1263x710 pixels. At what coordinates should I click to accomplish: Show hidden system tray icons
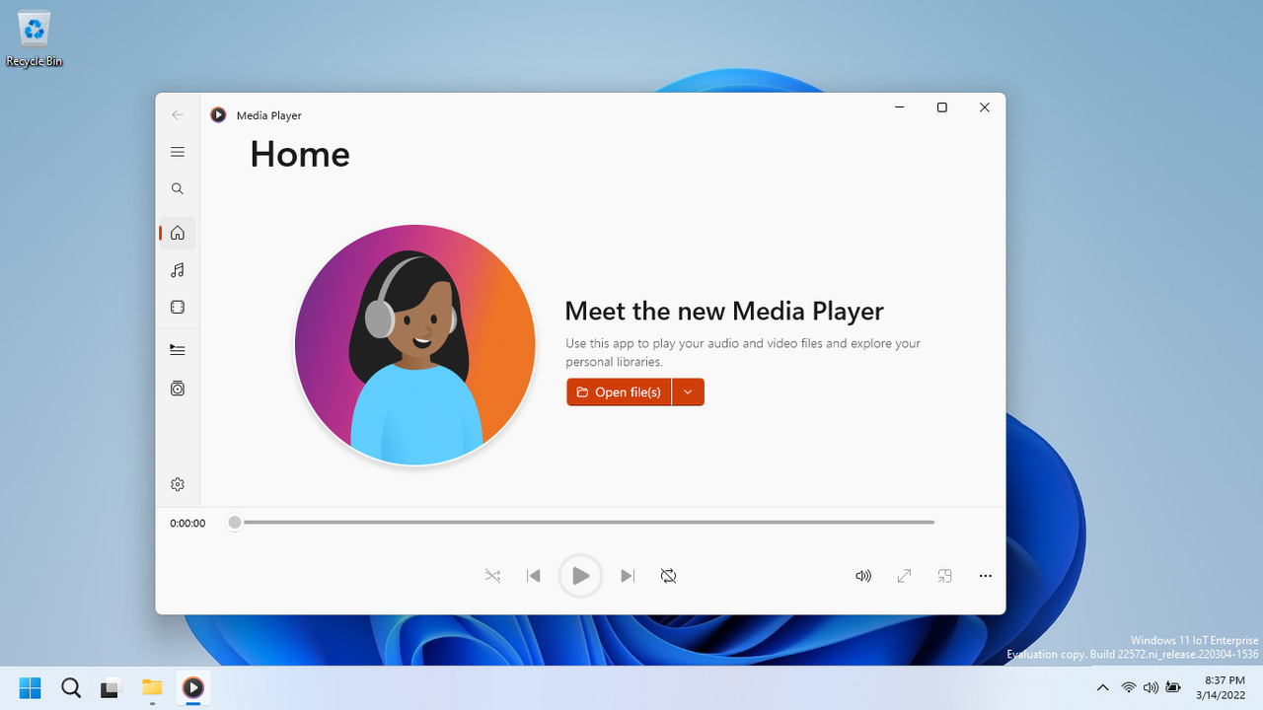[x=1102, y=687]
